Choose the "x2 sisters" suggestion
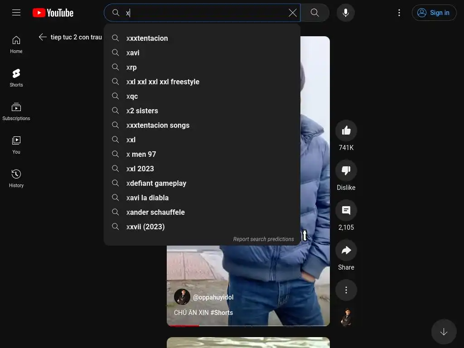Viewport: 464px width, 348px height. (202, 111)
